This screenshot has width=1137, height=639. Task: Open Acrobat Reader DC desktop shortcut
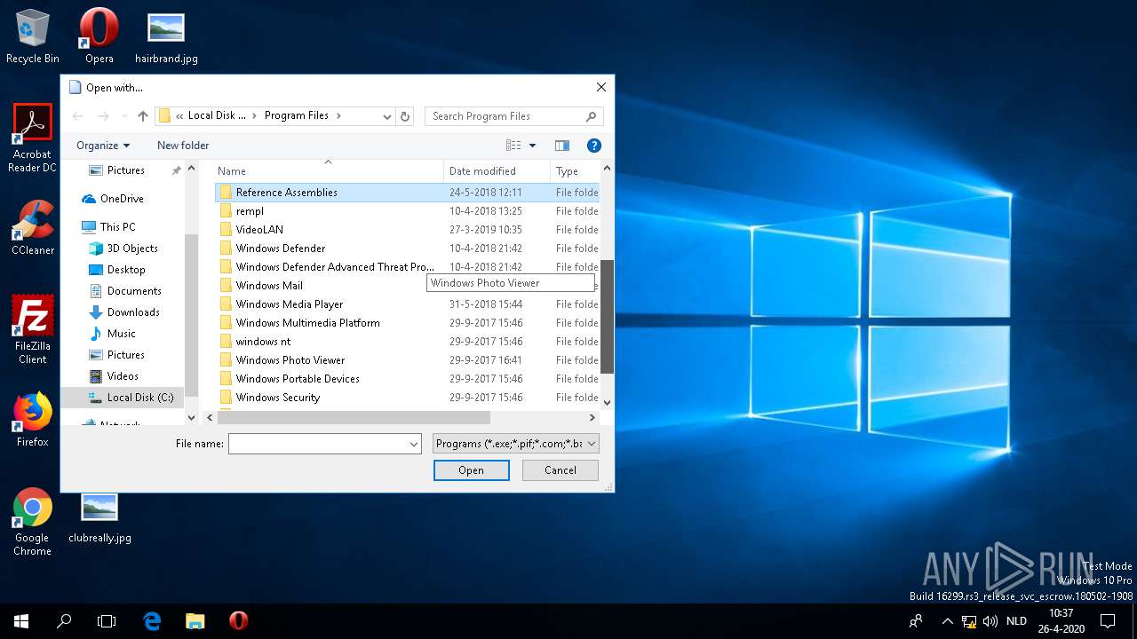coord(33,138)
